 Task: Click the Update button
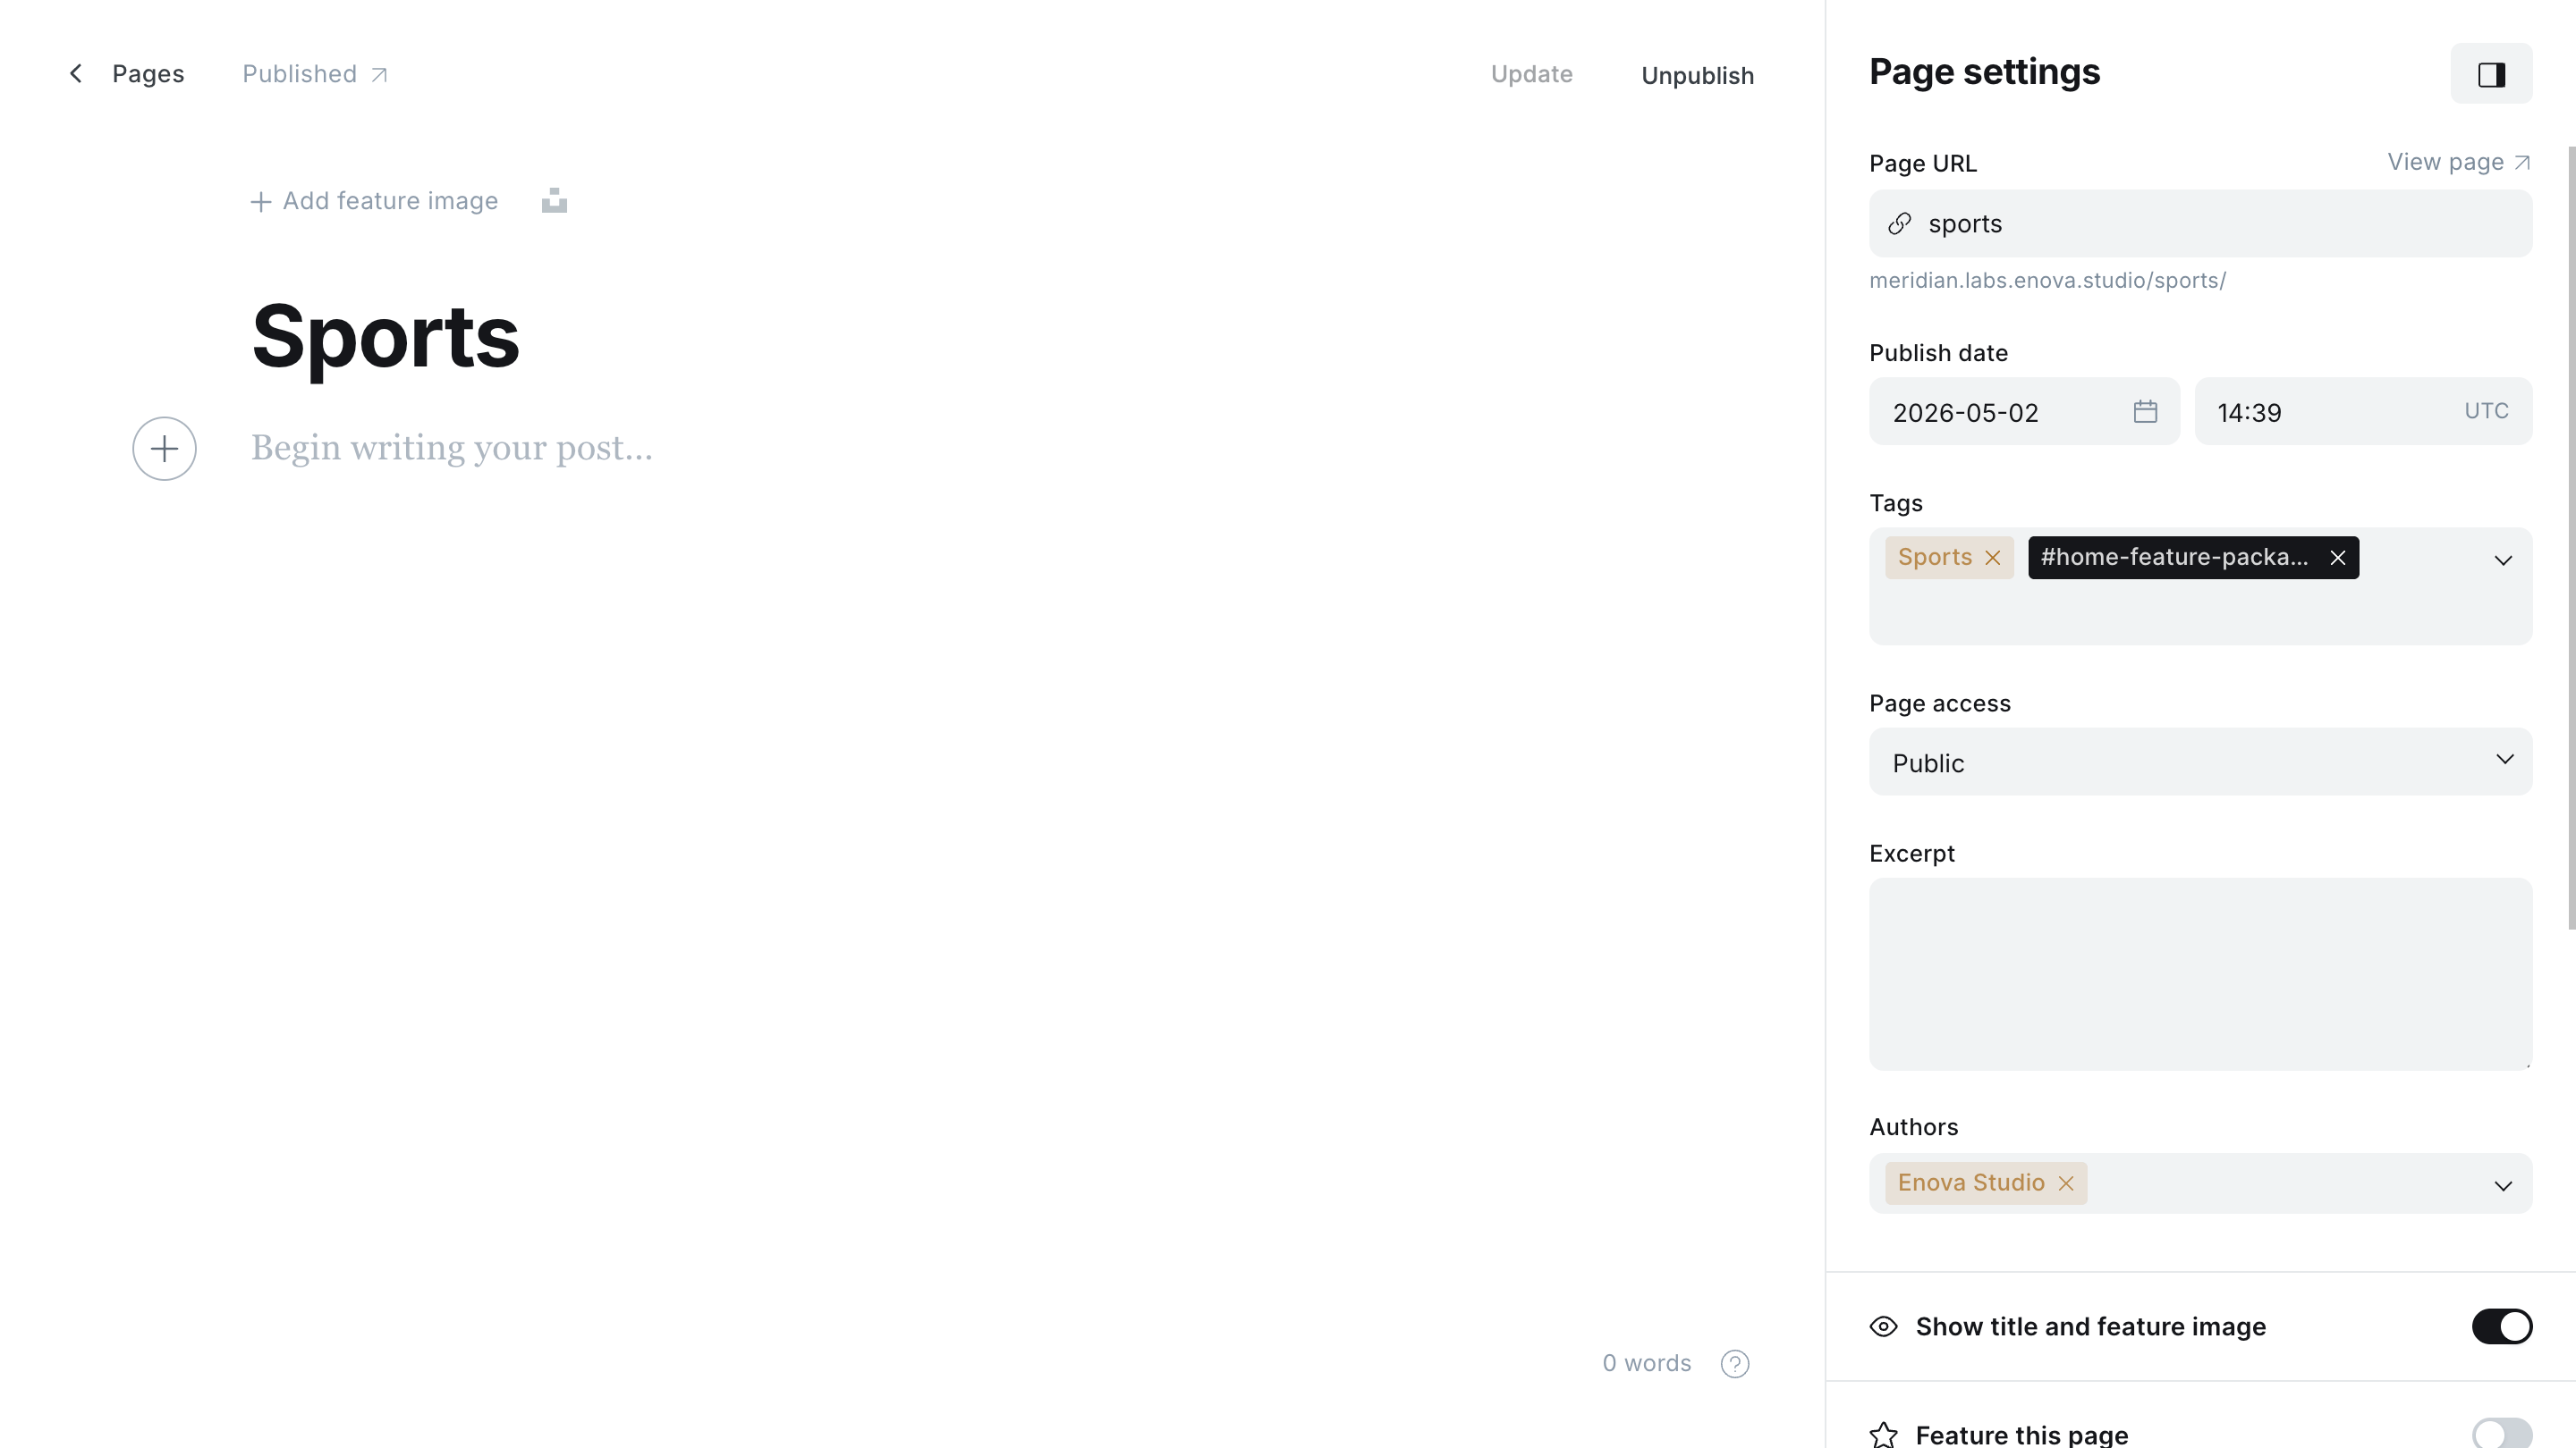pyautogui.click(x=1531, y=74)
